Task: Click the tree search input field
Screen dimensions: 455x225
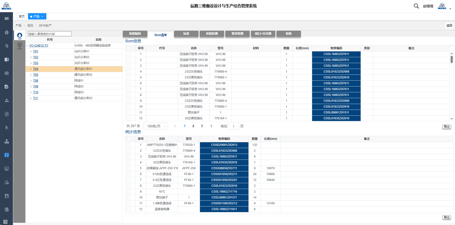Action: 50,34
